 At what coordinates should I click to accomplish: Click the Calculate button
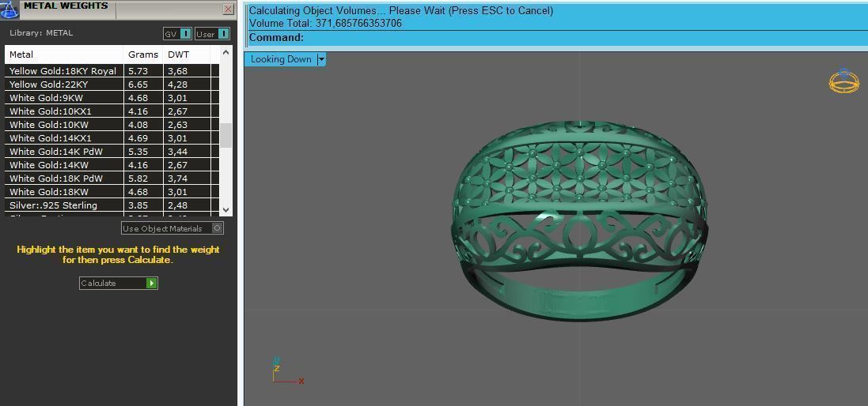point(119,283)
